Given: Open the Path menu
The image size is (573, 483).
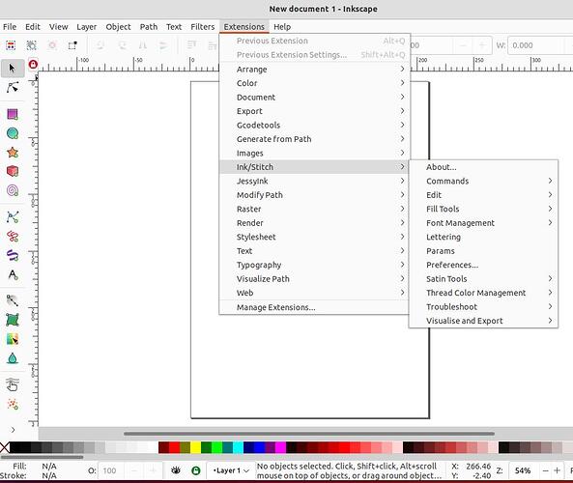Looking at the screenshot, I should [x=149, y=27].
